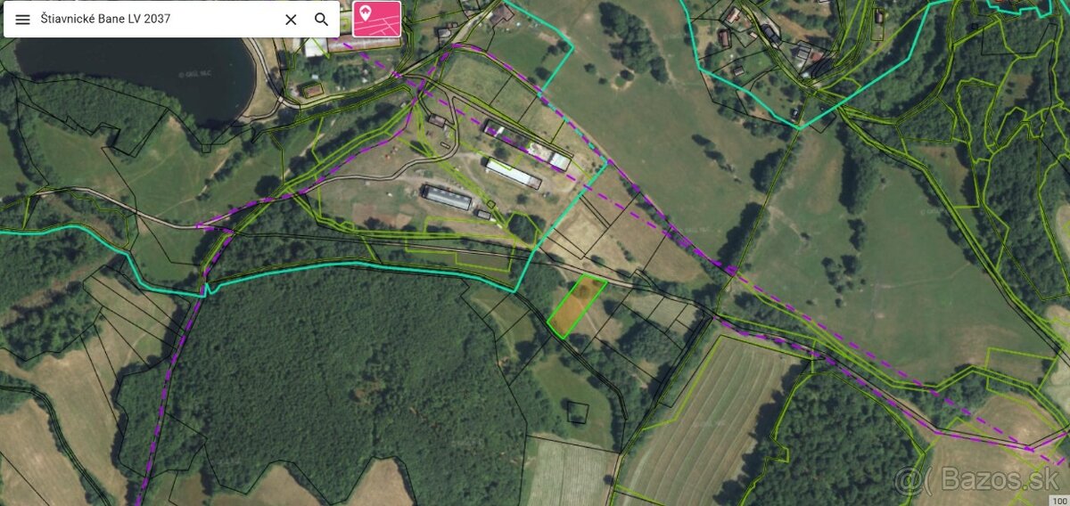Open the hamburger menu in the search bar
This screenshot has width=1070, height=506.
click(x=22, y=19)
